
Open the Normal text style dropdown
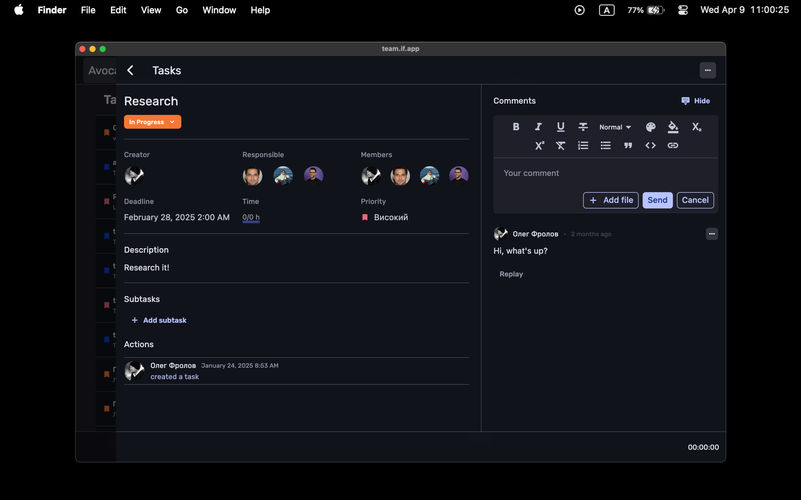pos(615,127)
